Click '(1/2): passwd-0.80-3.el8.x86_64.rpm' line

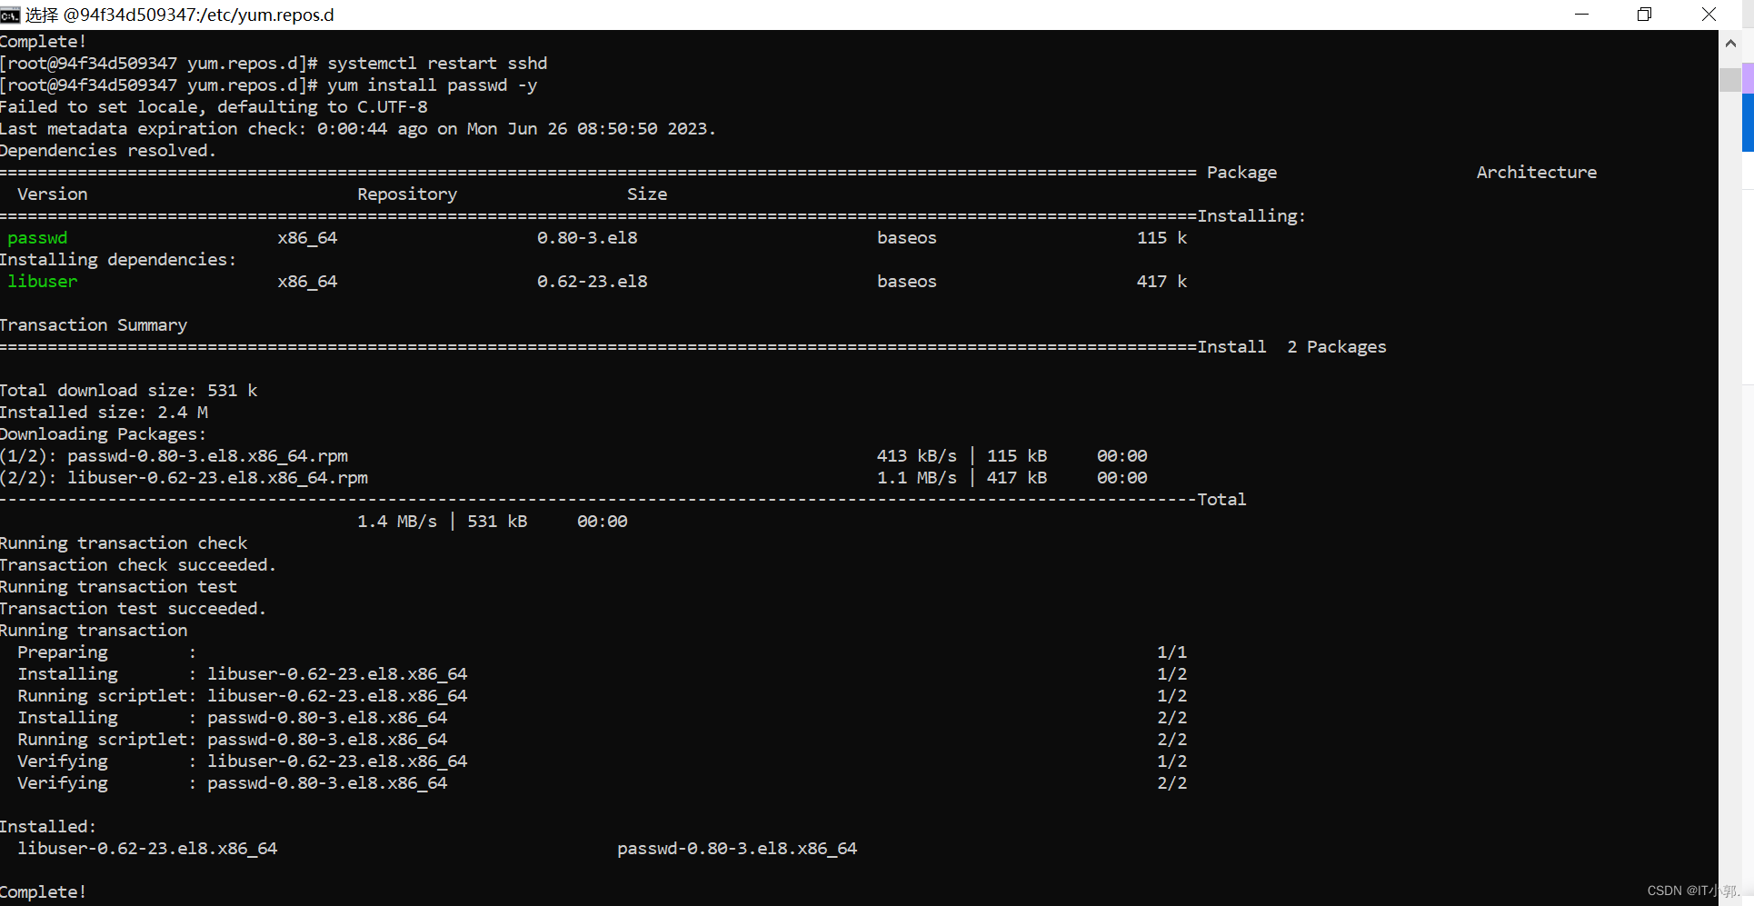[x=174, y=455]
